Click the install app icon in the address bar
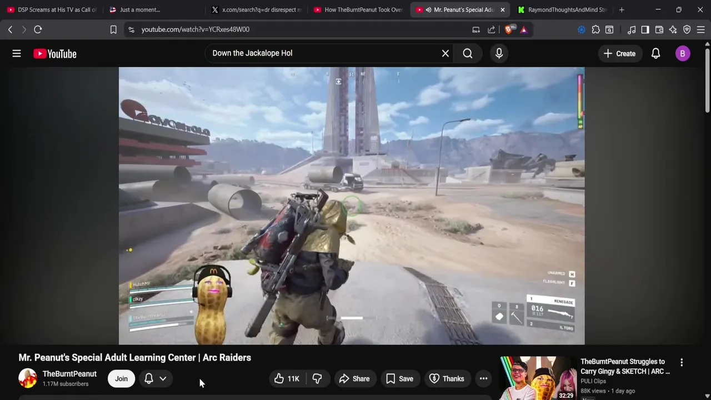The image size is (711, 400). coord(476,29)
